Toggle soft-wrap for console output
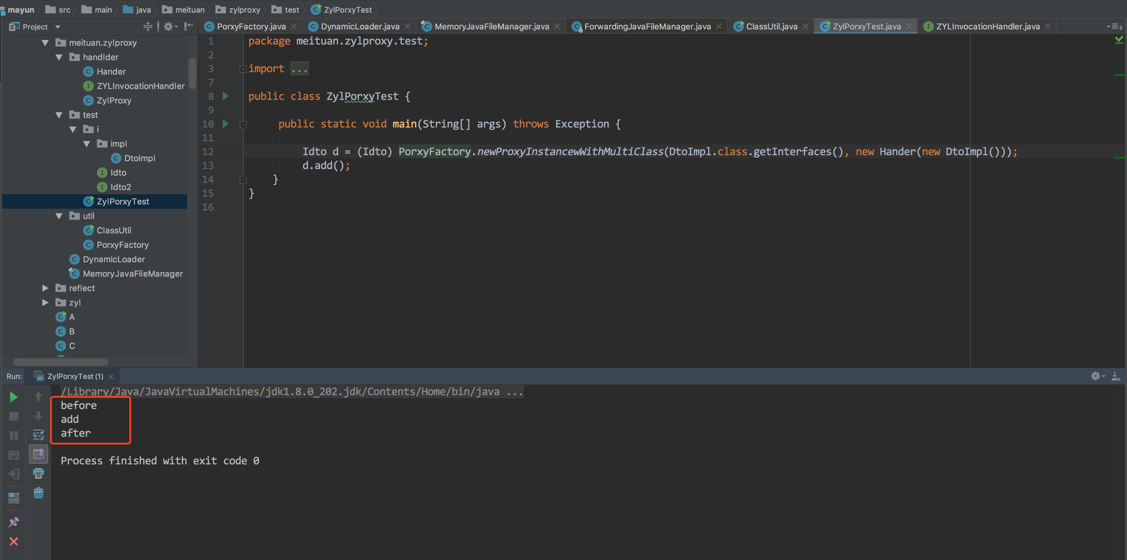Image resolution: width=1127 pixels, height=560 pixels. [38, 435]
